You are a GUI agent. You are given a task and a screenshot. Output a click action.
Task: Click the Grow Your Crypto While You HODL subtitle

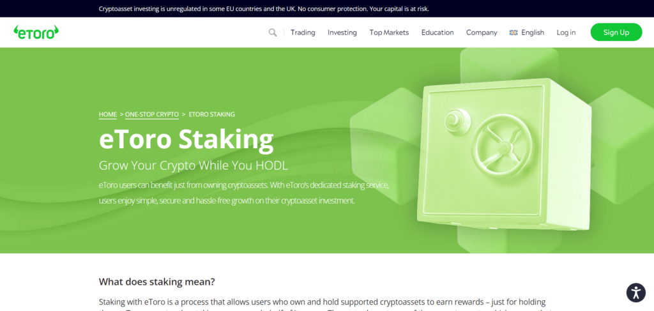tap(194, 165)
